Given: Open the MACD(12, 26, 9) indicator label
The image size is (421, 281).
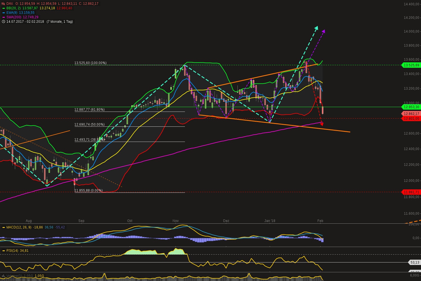Looking at the screenshot, I should point(19,227).
